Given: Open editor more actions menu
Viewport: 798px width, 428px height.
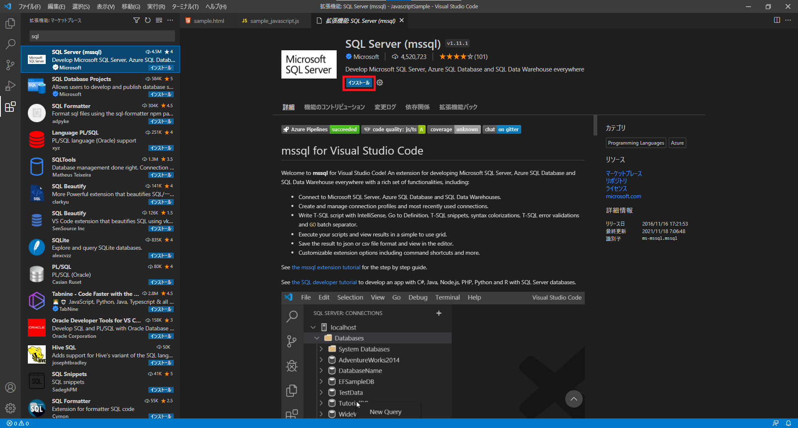Looking at the screenshot, I should pyautogui.click(x=788, y=20).
